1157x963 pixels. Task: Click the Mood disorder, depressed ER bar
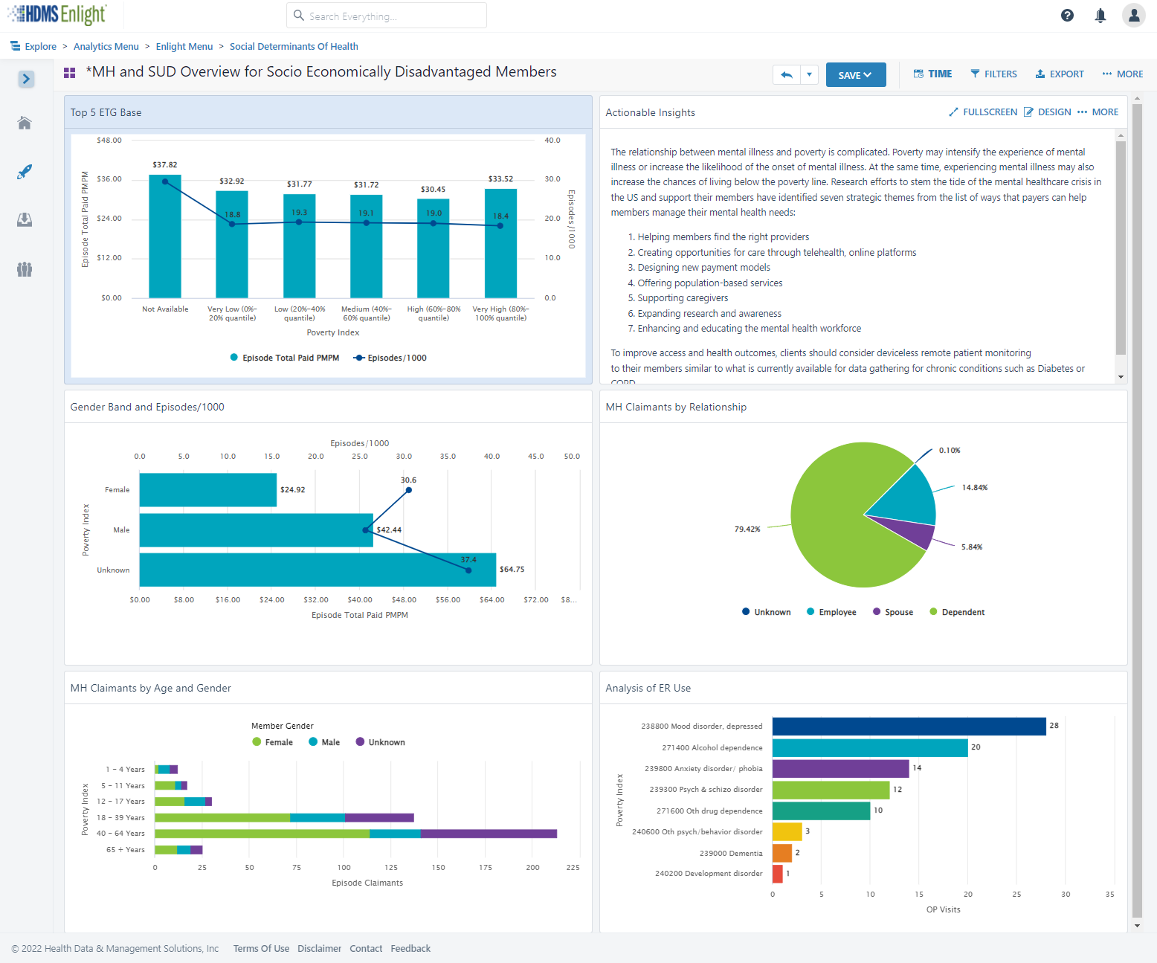[x=909, y=727]
